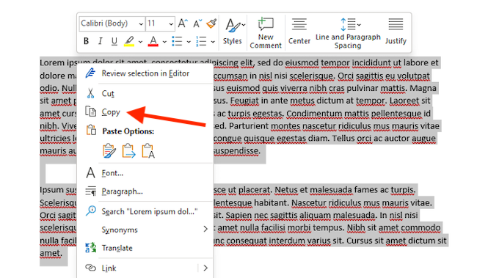Screen dimensions: 477x278
Task: Open Line and Paragraph Spacing options
Action: click(348, 33)
